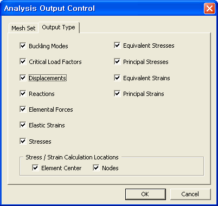Toggle Elastic Strains checkbox

click(23, 125)
